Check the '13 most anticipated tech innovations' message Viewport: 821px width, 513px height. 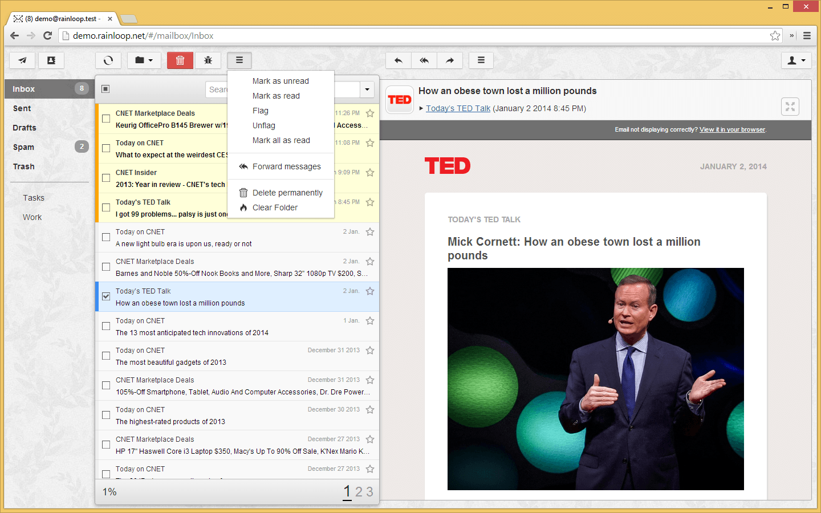tap(106, 326)
